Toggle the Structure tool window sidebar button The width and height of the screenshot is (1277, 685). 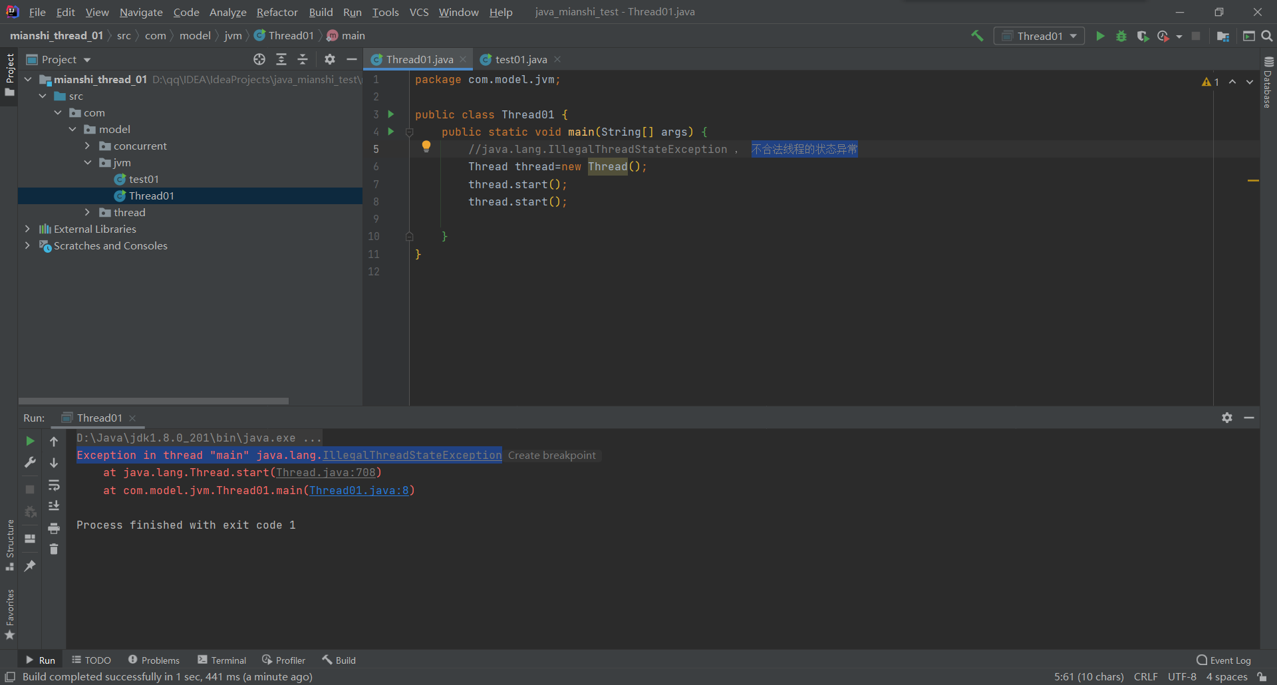9,545
